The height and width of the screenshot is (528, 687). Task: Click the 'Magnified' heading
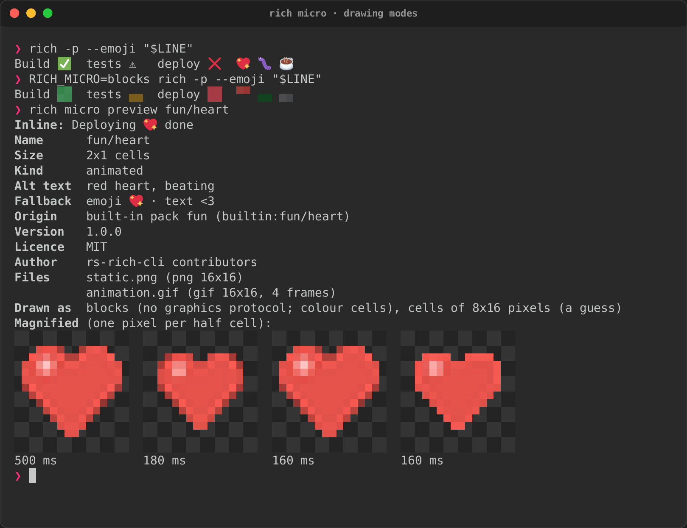point(46,323)
